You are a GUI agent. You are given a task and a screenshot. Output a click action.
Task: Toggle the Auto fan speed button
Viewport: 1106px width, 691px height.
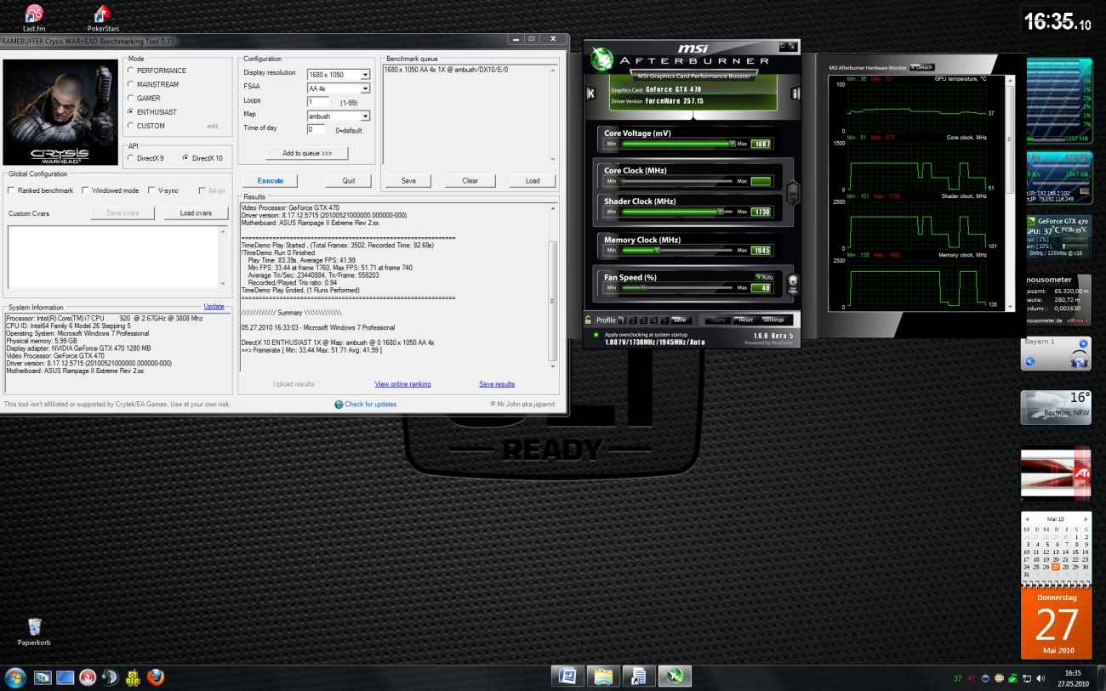(763, 277)
